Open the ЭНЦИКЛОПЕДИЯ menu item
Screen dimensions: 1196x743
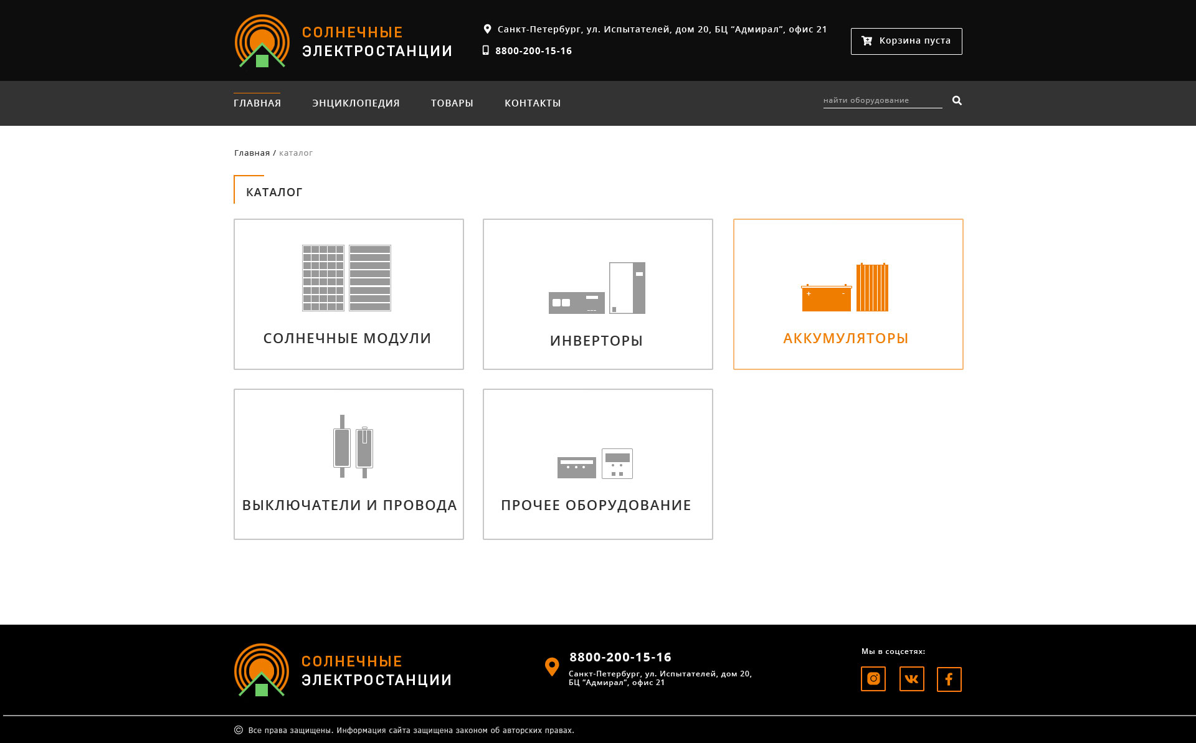(356, 103)
